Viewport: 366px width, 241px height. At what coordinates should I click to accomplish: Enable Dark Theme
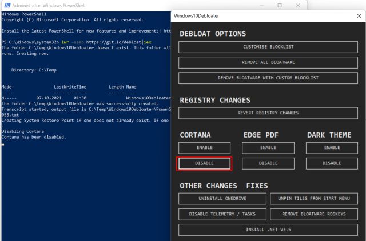pos(332,148)
